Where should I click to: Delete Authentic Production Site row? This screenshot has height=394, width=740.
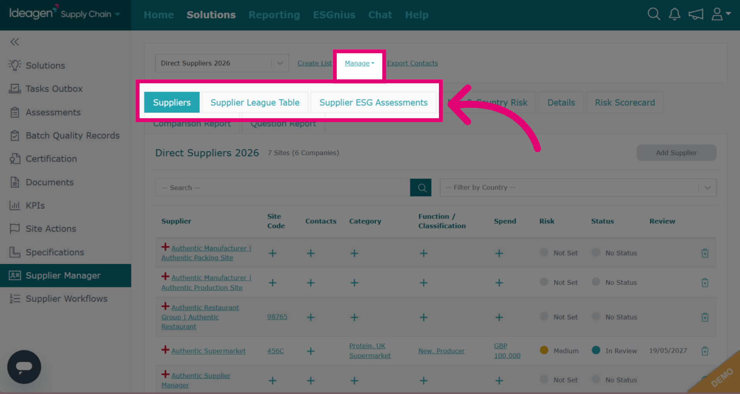pyautogui.click(x=705, y=283)
